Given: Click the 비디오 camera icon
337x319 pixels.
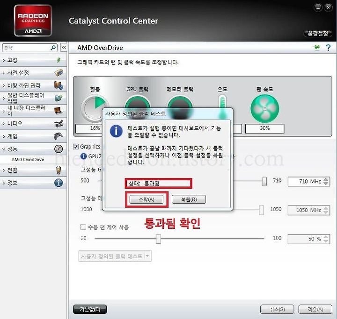Looking at the screenshot, I should point(59,124).
